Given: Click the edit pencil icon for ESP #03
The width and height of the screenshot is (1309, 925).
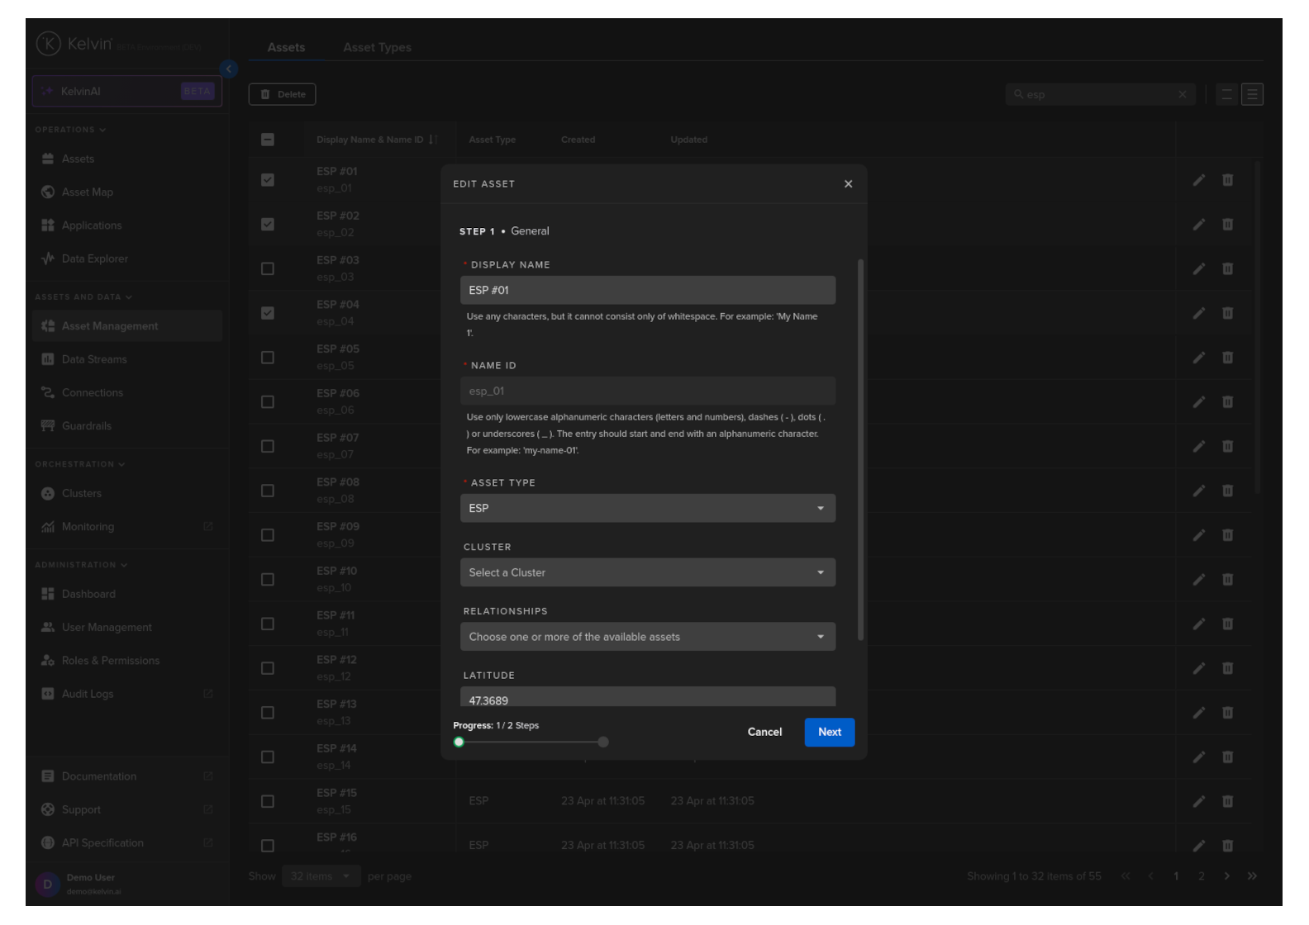Looking at the screenshot, I should pos(1198,268).
